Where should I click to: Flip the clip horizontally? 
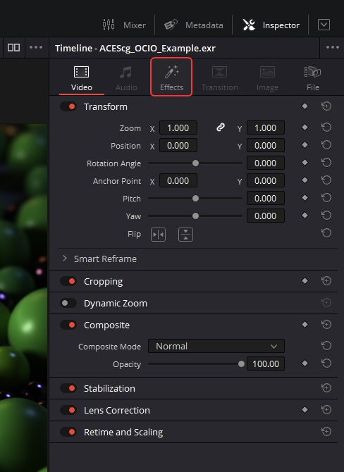(158, 235)
